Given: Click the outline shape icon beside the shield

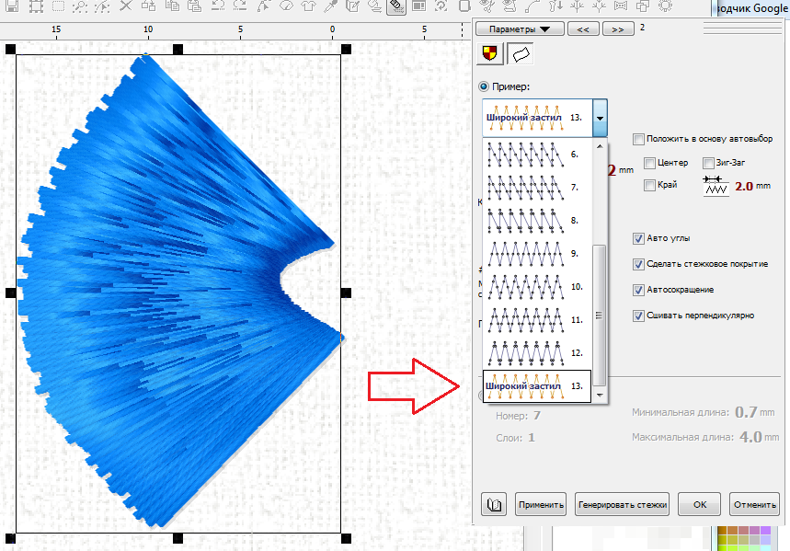Looking at the screenshot, I should pyautogui.click(x=518, y=54).
